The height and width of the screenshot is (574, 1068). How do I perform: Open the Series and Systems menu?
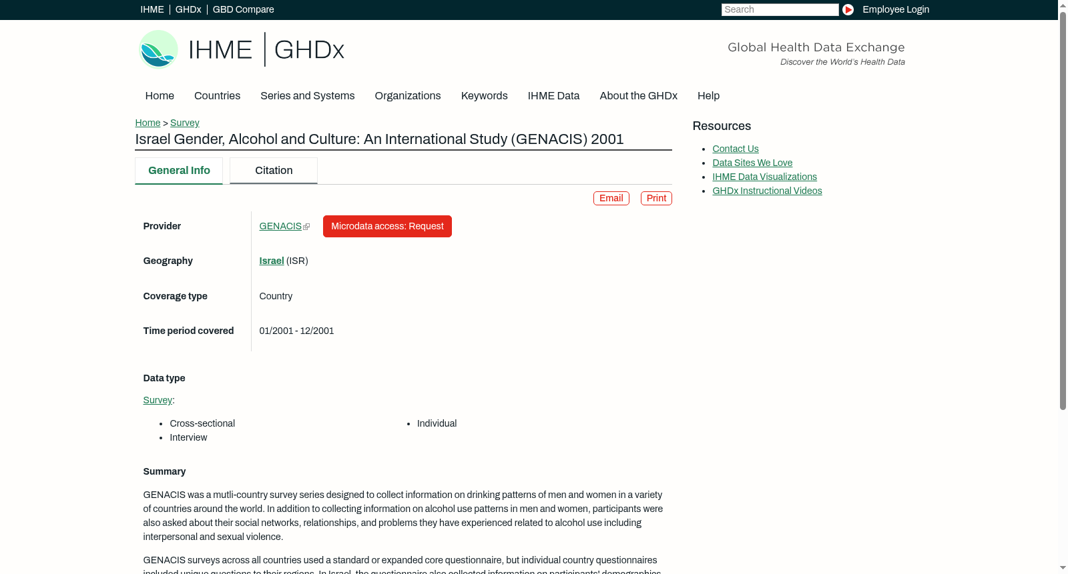(x=307, y=95)
